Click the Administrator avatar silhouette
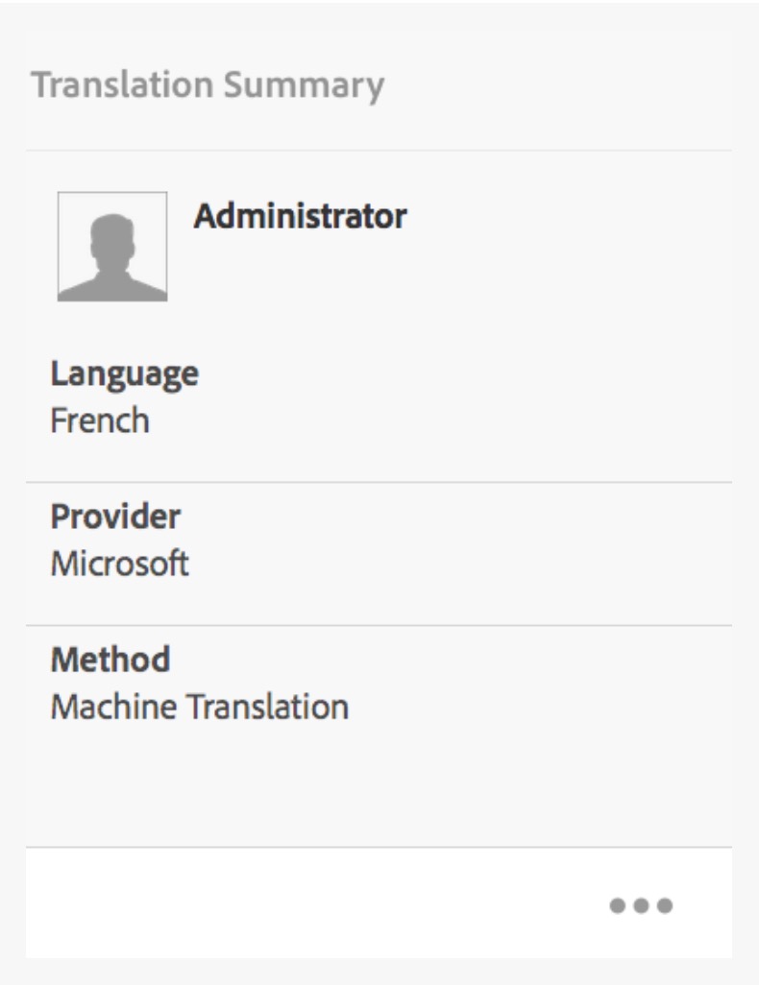Viewport: 759px width, 985px height. click(112, 247)
